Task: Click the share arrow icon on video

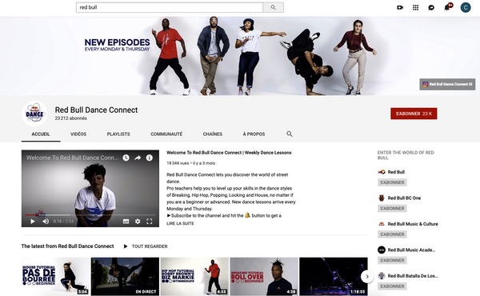Action: click(138, 158)
